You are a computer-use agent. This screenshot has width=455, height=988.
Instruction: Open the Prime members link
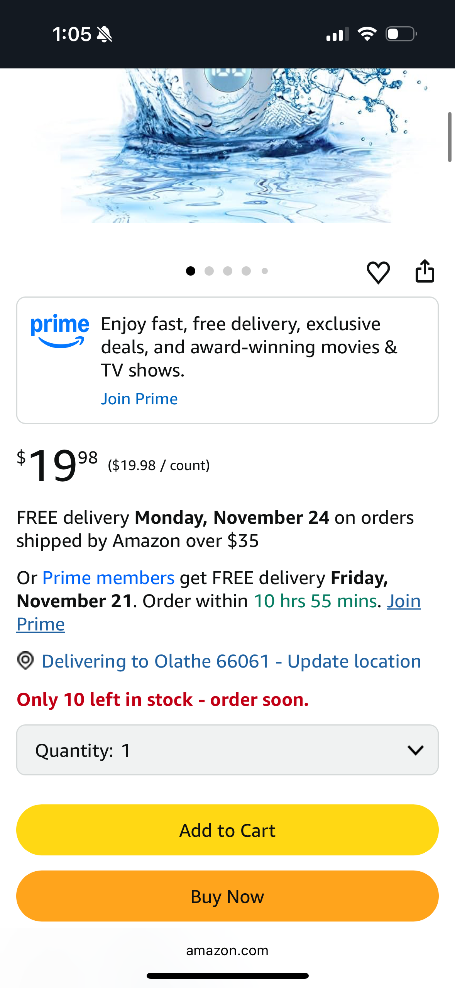click(x=108, y=578)
